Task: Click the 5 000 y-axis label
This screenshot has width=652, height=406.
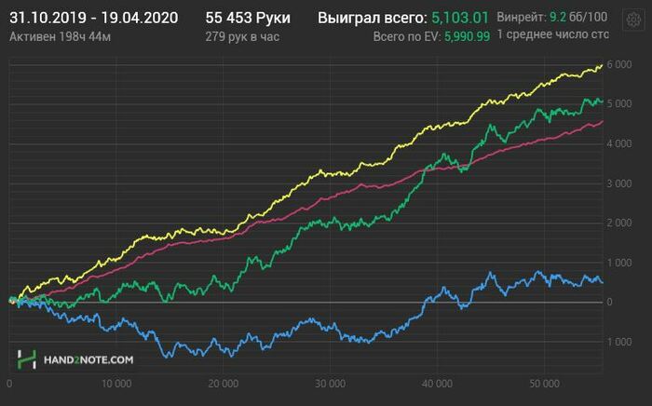Action: tap(618, 104)
